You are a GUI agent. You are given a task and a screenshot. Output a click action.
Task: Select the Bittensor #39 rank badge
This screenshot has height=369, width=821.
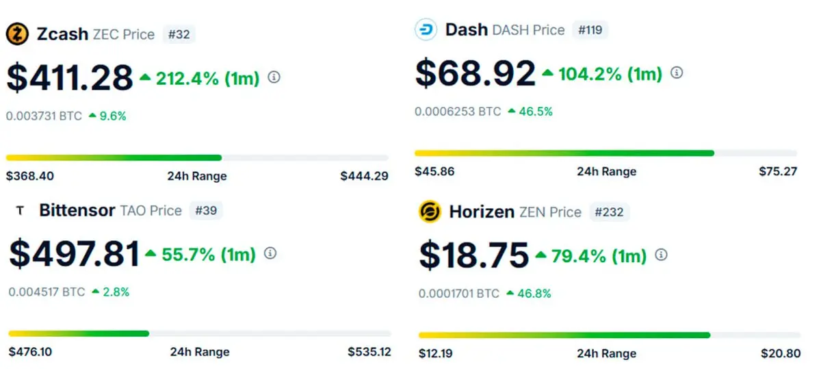206,210
